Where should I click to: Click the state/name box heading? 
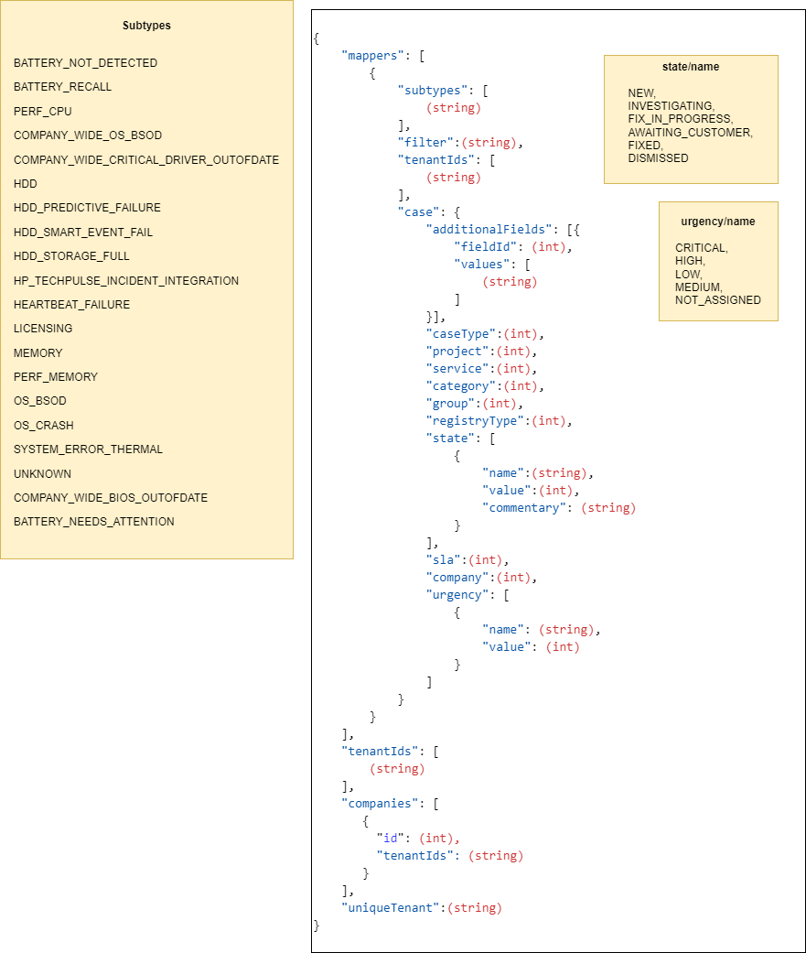click(x=691, y=67)
